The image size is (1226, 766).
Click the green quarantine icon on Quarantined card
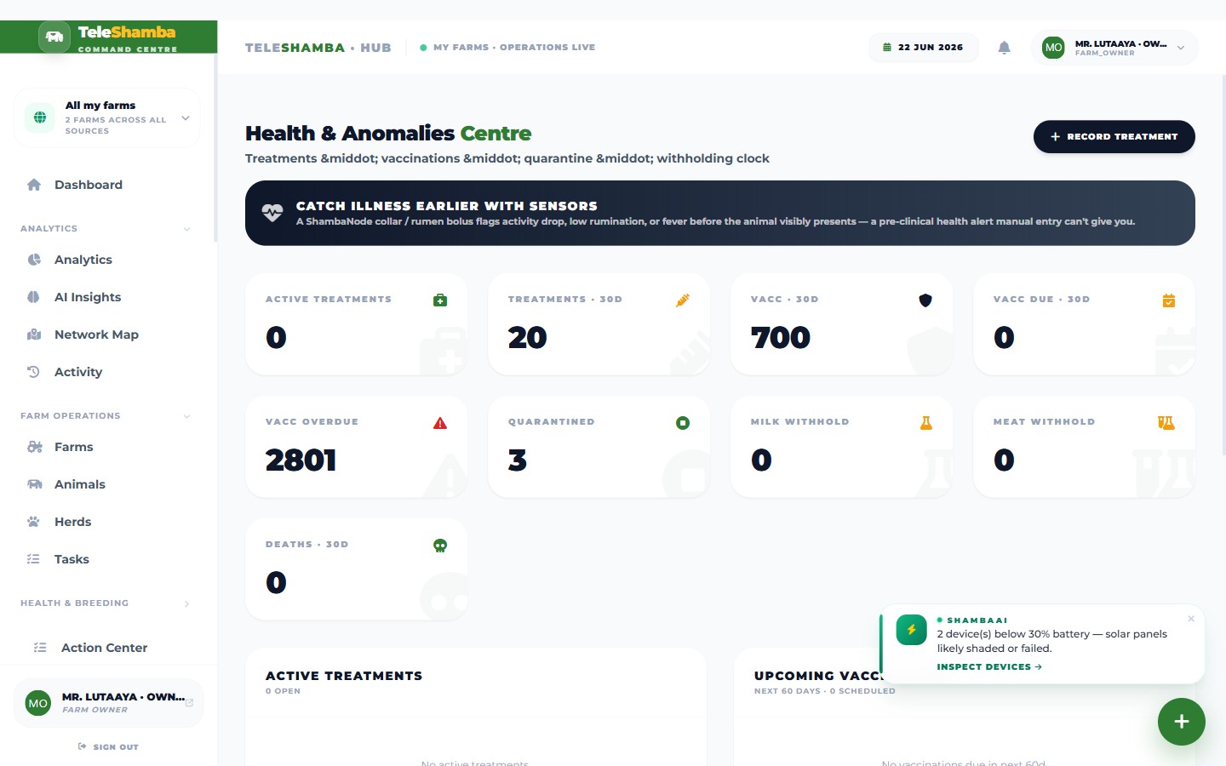click(683, 423)
